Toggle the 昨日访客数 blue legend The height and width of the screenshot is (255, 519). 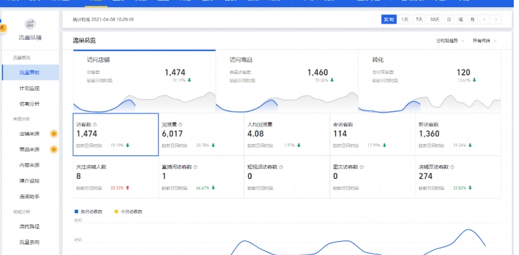tap(88, 212)
